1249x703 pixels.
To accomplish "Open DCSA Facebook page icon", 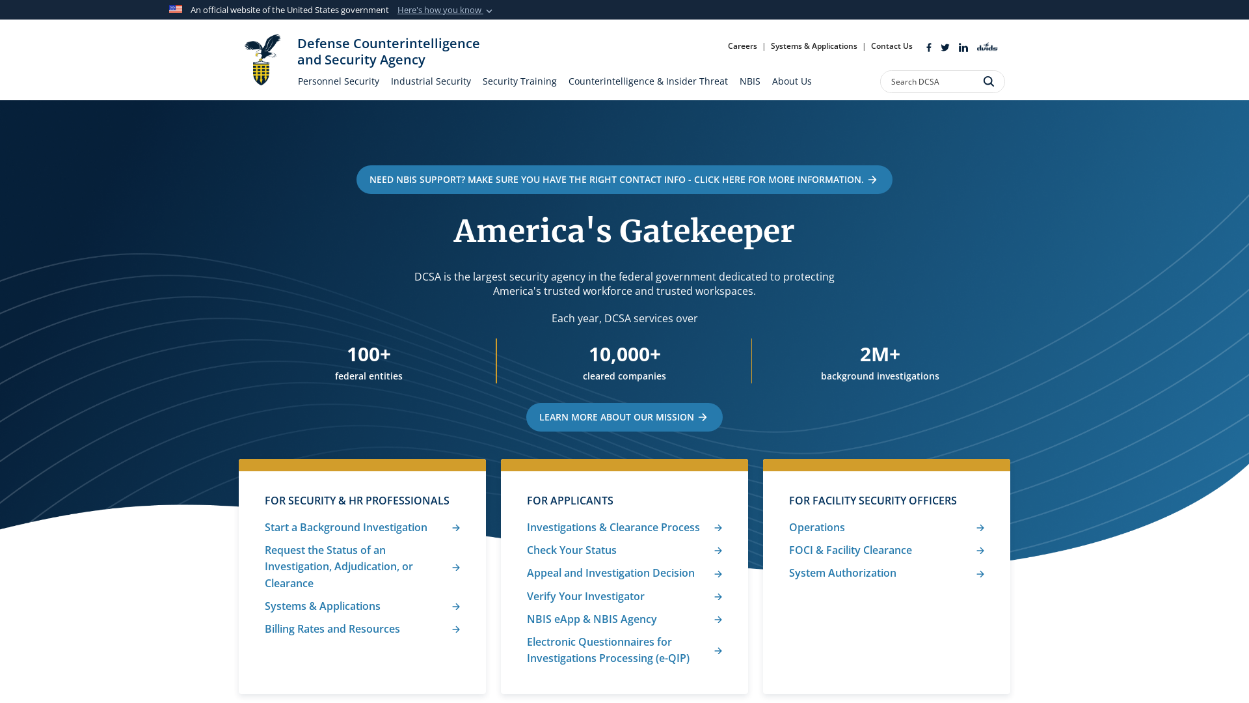I will (x=929, y=48).
